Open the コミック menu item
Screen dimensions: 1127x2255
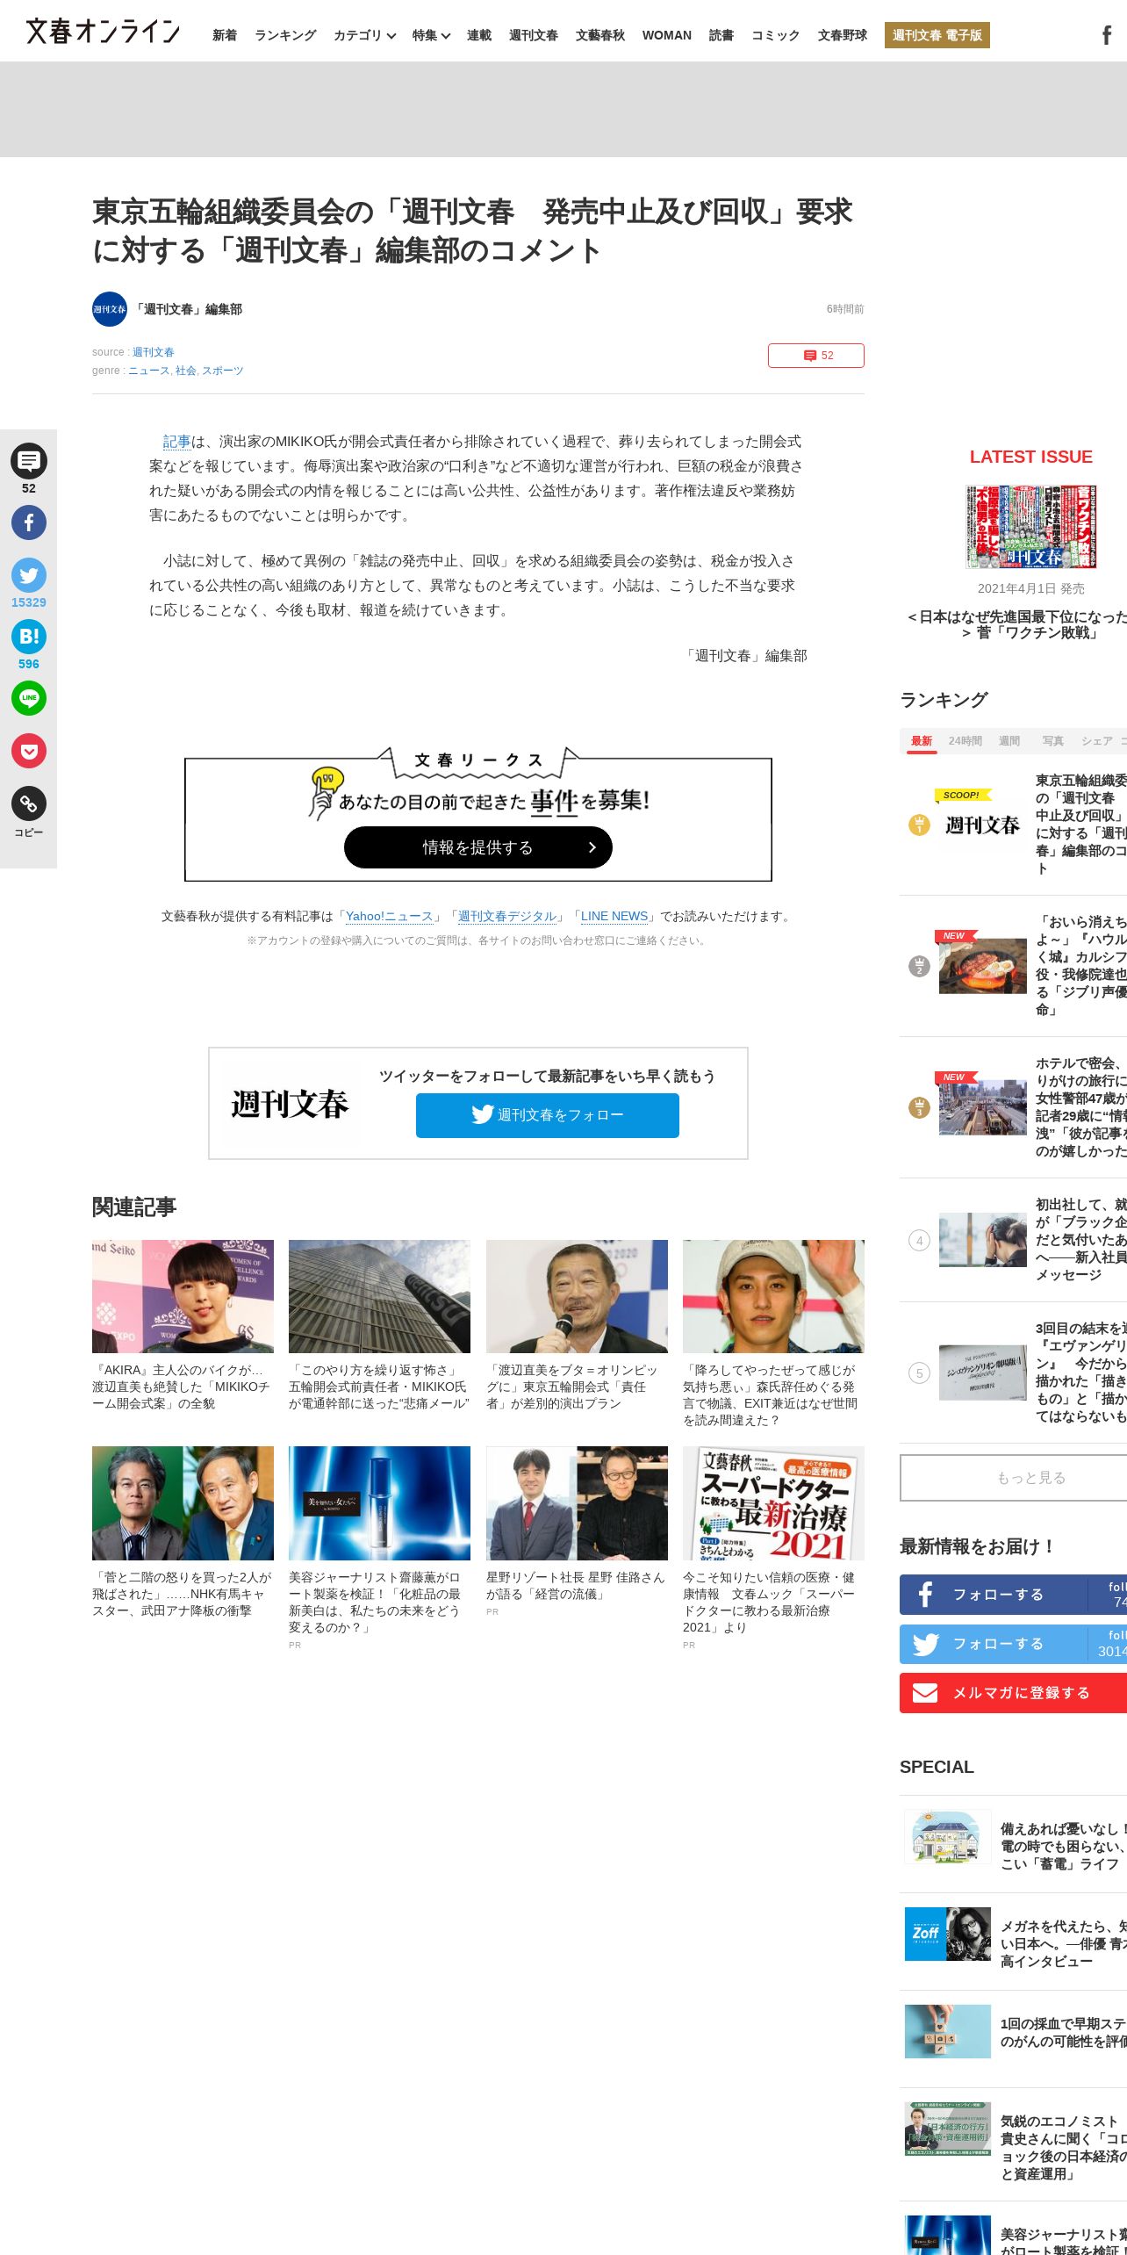pyautogui.click(x=776, y=35)
